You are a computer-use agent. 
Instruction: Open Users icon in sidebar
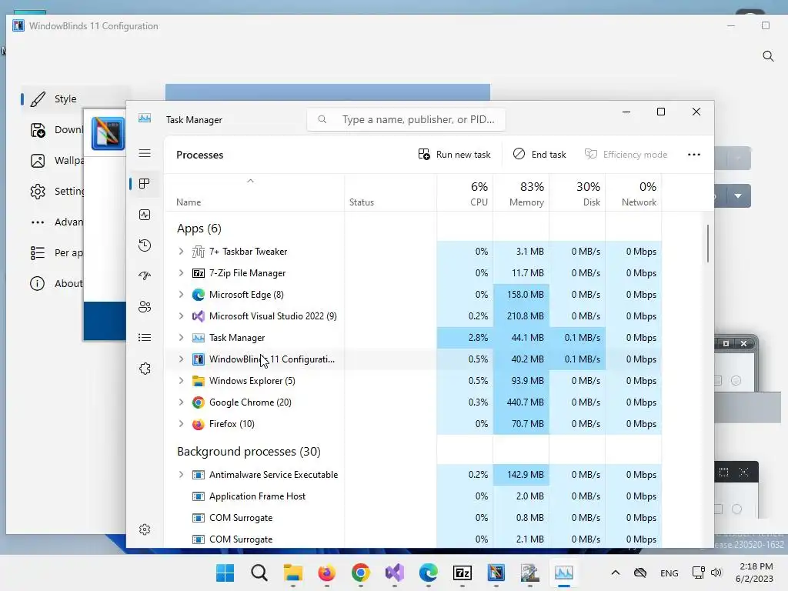tap(145, 306)
